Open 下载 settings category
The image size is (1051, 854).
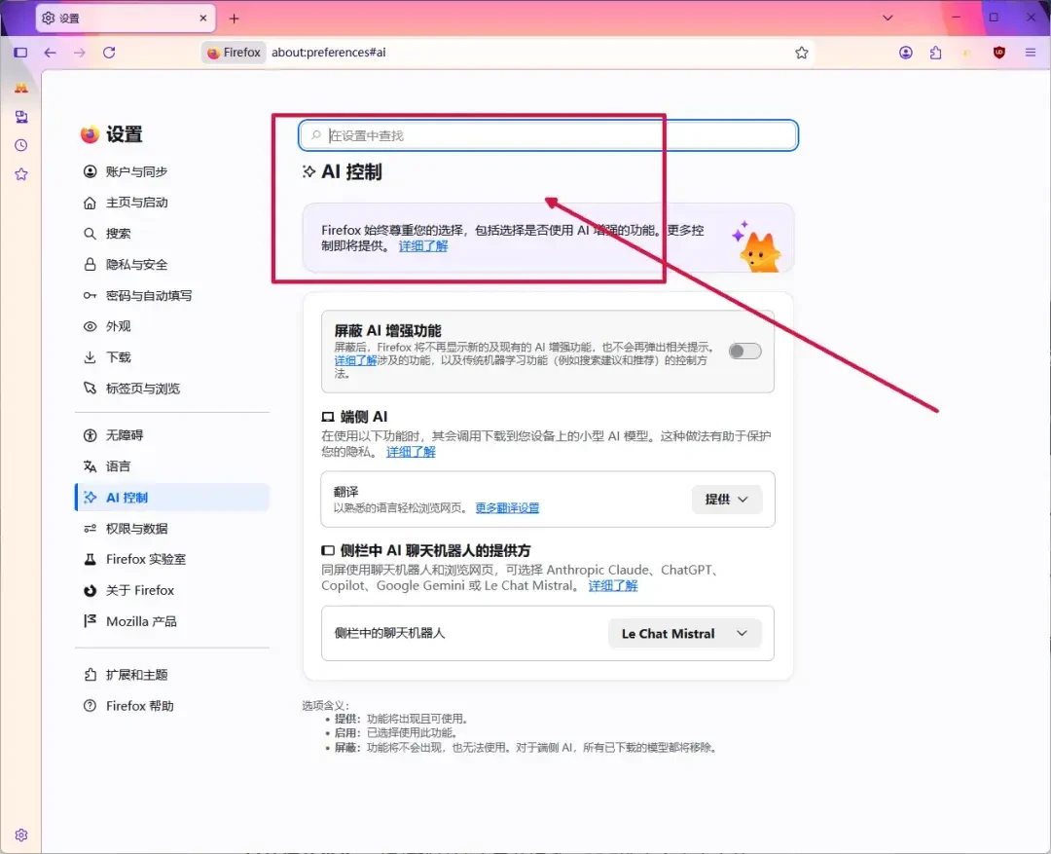[x=172, y=357]
